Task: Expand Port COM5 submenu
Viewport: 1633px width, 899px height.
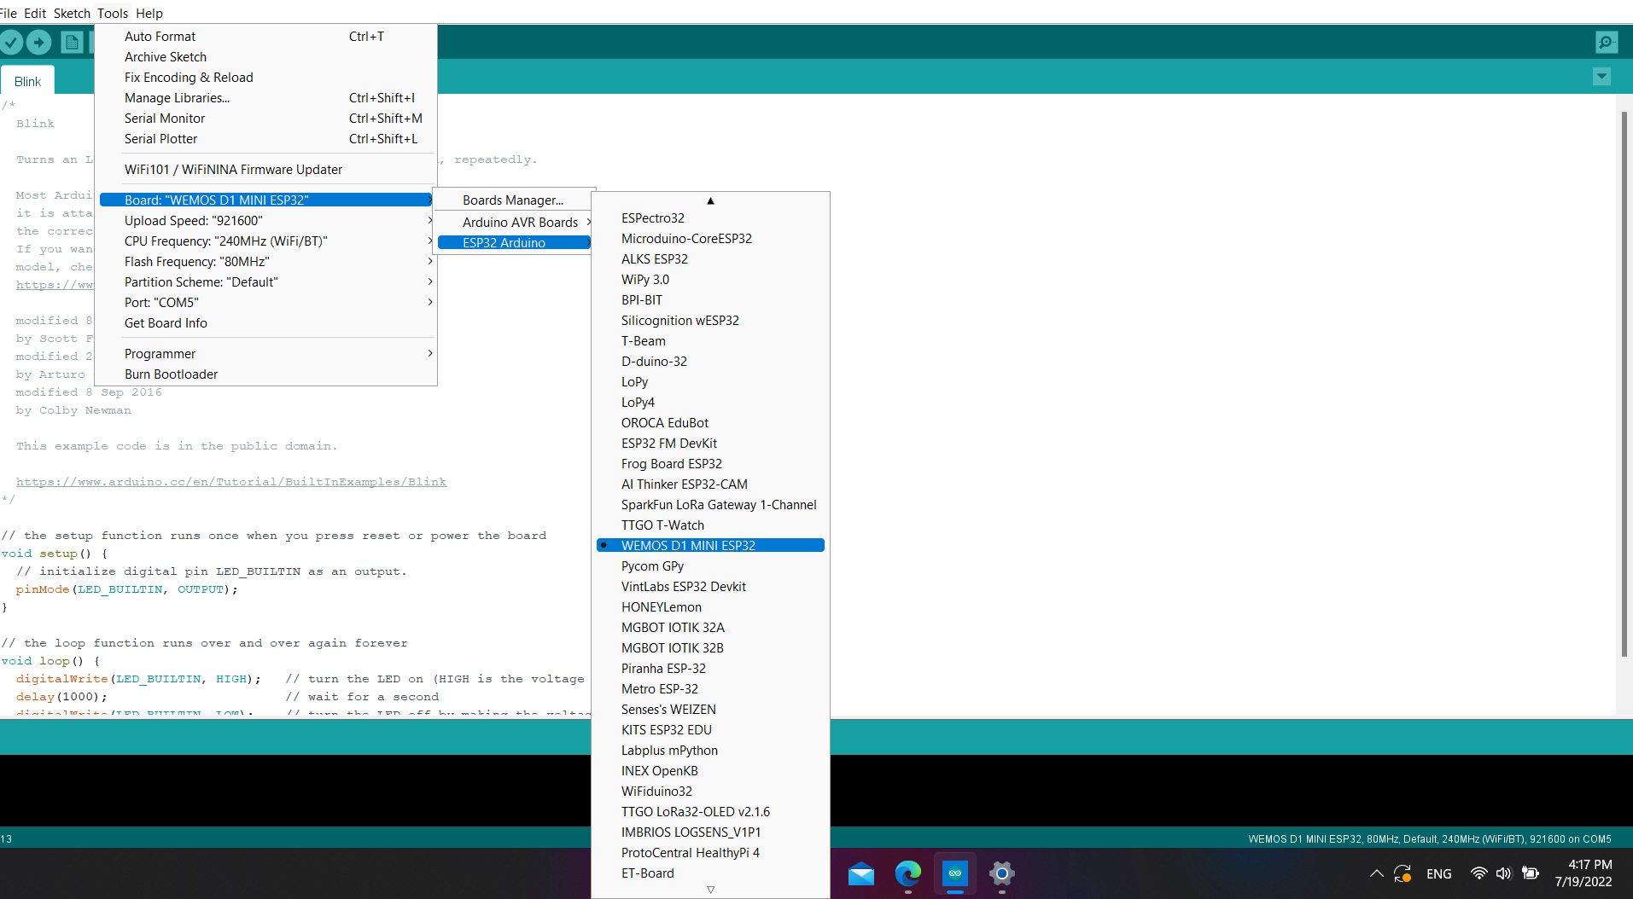Action: [x=266, y=303]
